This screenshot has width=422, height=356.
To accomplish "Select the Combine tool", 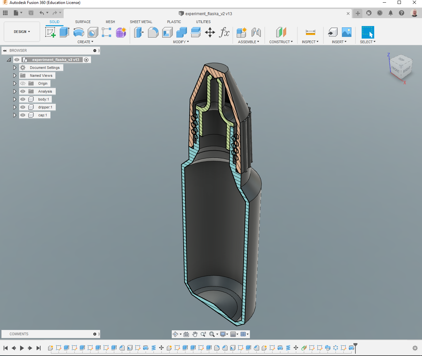I will point(181,32).
